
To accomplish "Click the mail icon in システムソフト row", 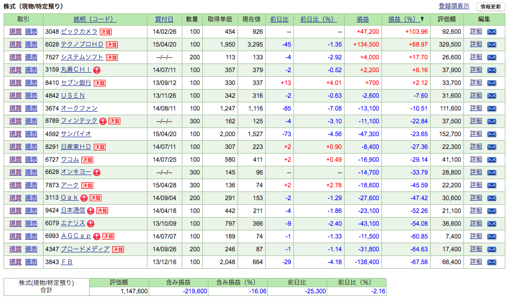I will pyautogui.click(x=492, y=57).
